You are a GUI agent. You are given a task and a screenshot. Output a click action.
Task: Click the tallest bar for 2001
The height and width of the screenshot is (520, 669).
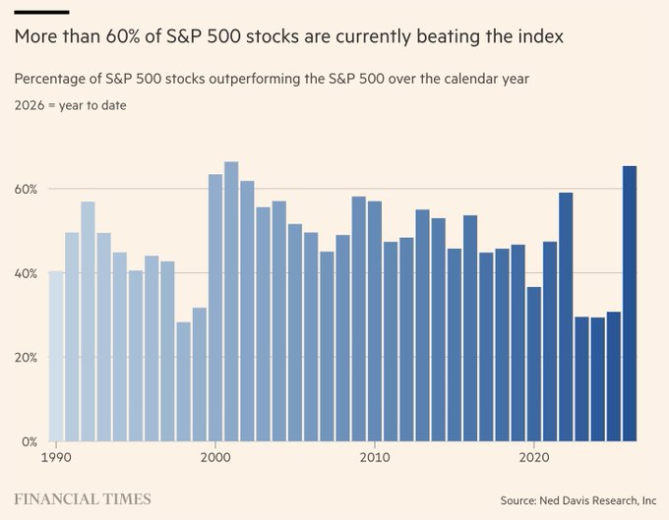(231, 302)
